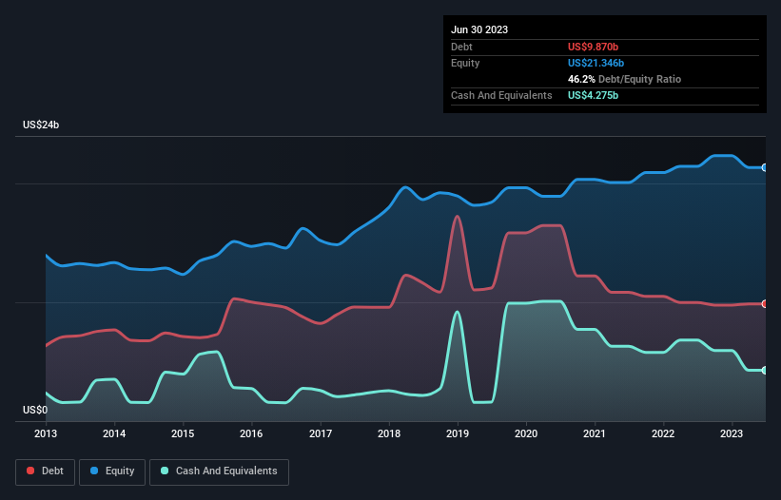Select the 2021 x-axis label

tap(595, 433)
